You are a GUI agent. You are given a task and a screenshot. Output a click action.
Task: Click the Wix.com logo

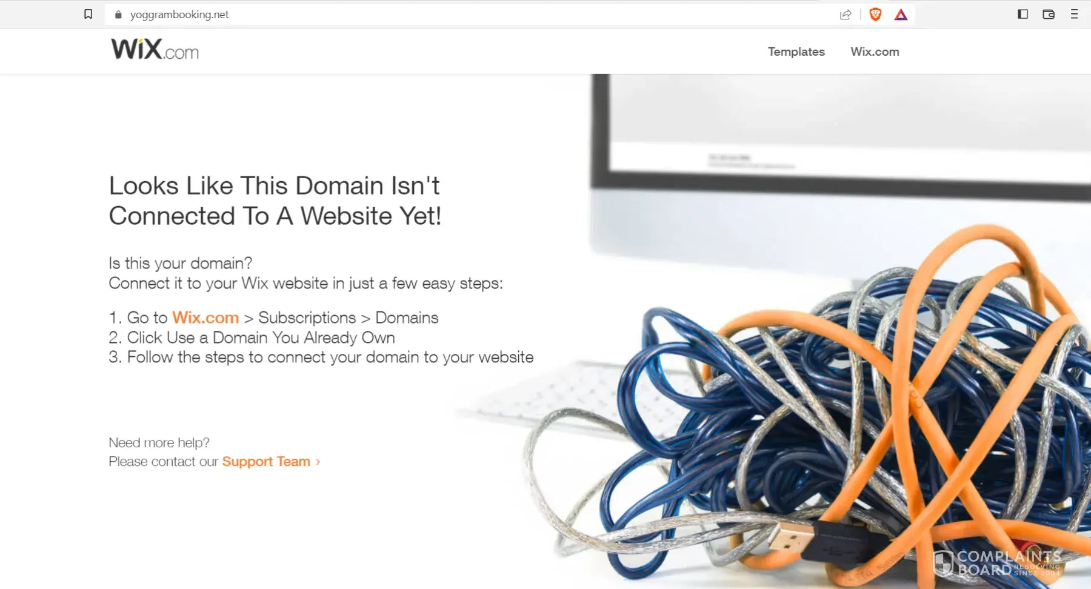coord(155,49)
